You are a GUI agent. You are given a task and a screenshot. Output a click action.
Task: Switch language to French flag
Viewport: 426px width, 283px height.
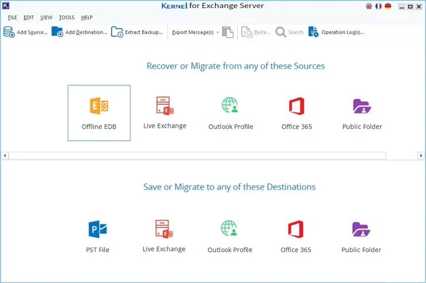coord(378,6)
